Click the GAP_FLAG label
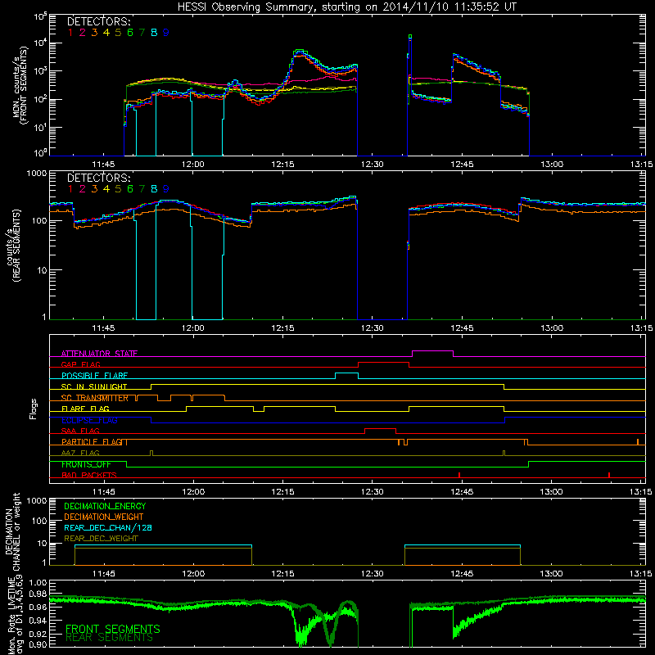This screenshot has height=655, width=655. coord(80,364)
